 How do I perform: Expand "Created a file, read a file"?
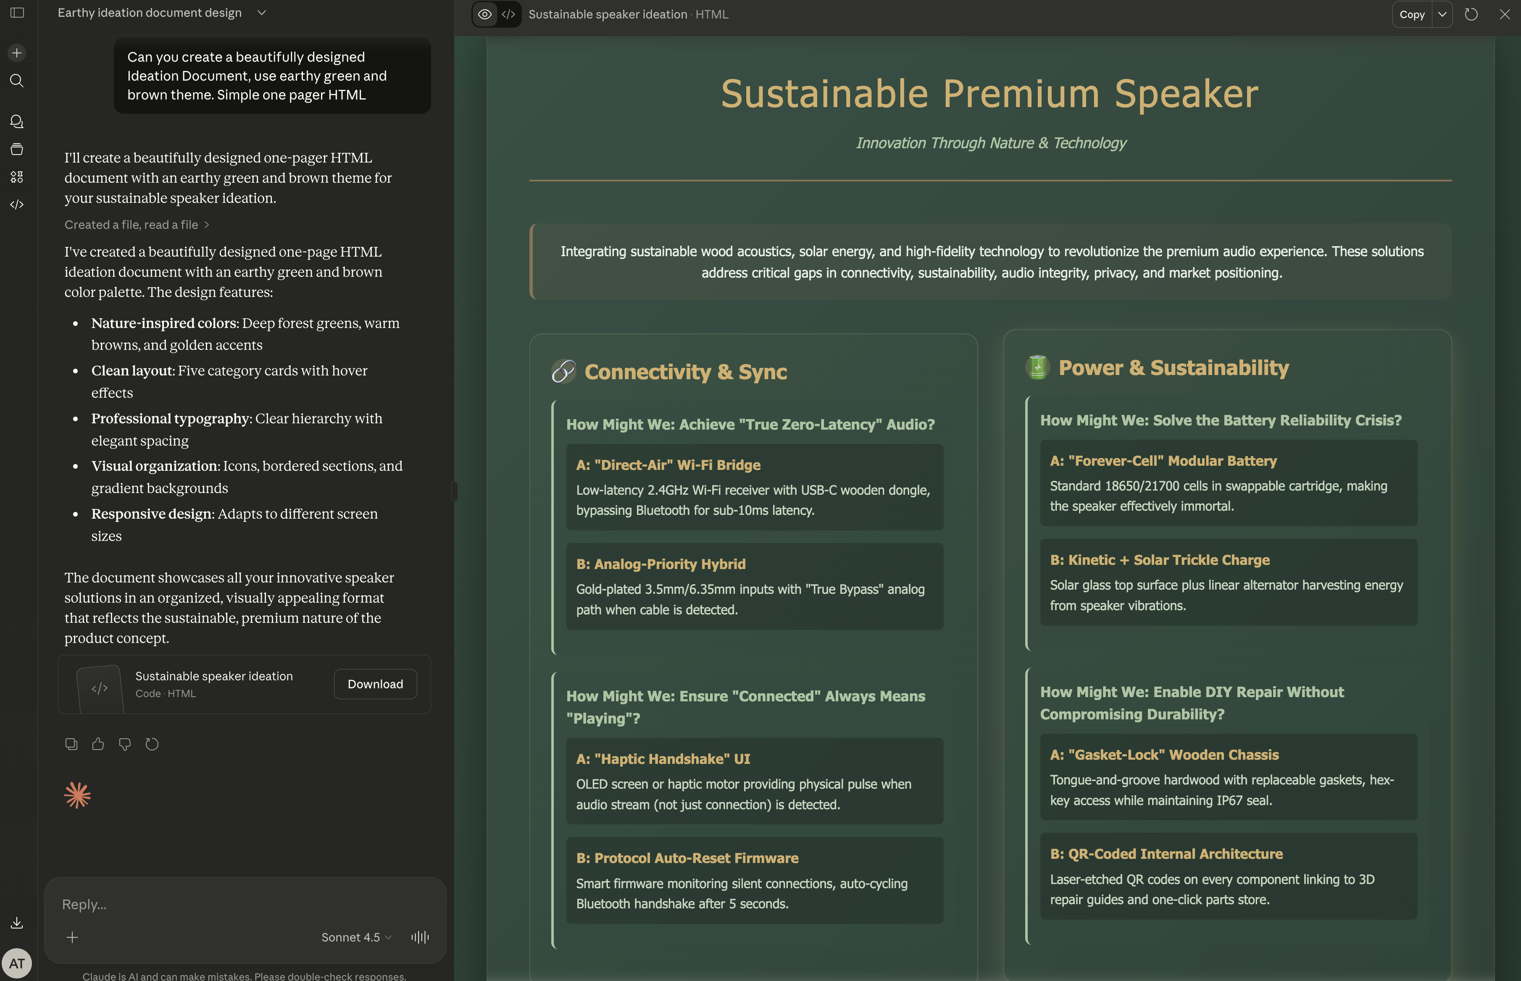coord(137,224)
